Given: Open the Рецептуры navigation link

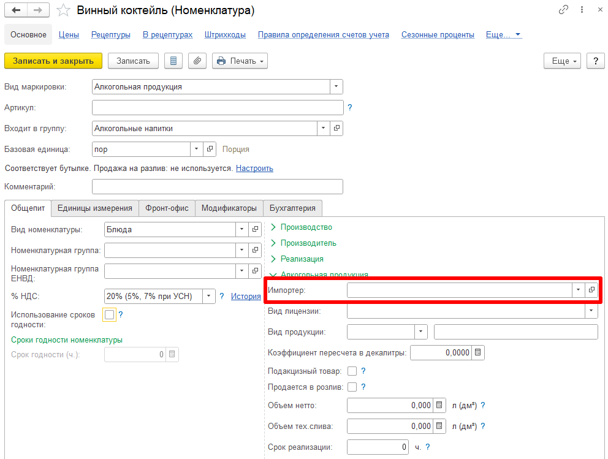Looking at the screenshot, I should (x=111, y=35).
